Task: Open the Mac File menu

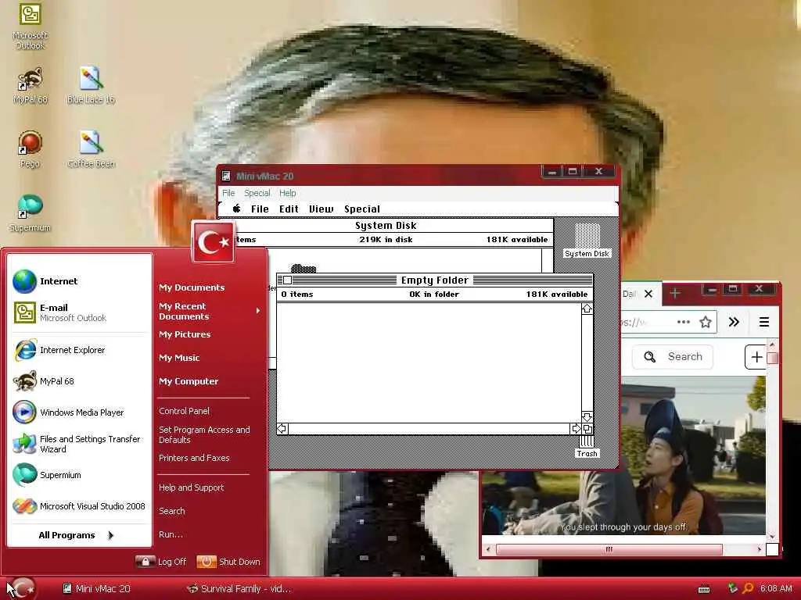Action: [x=260, y=209]
